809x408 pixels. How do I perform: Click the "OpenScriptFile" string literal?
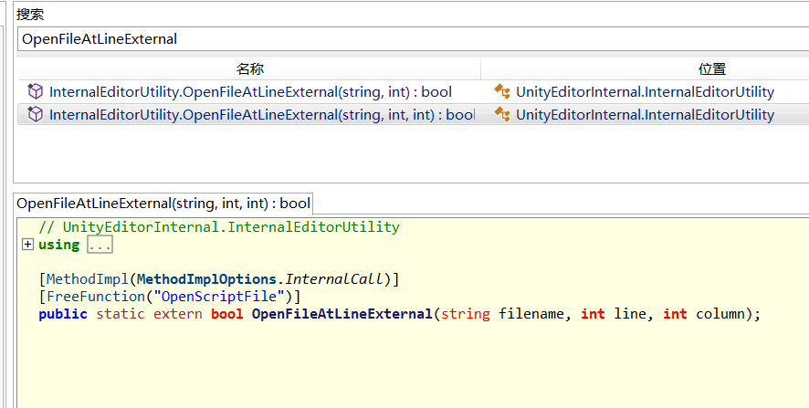(219, 297)
